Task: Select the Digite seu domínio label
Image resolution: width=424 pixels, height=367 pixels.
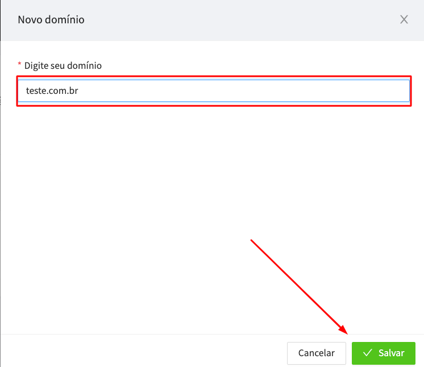Action: coord(63,65)
